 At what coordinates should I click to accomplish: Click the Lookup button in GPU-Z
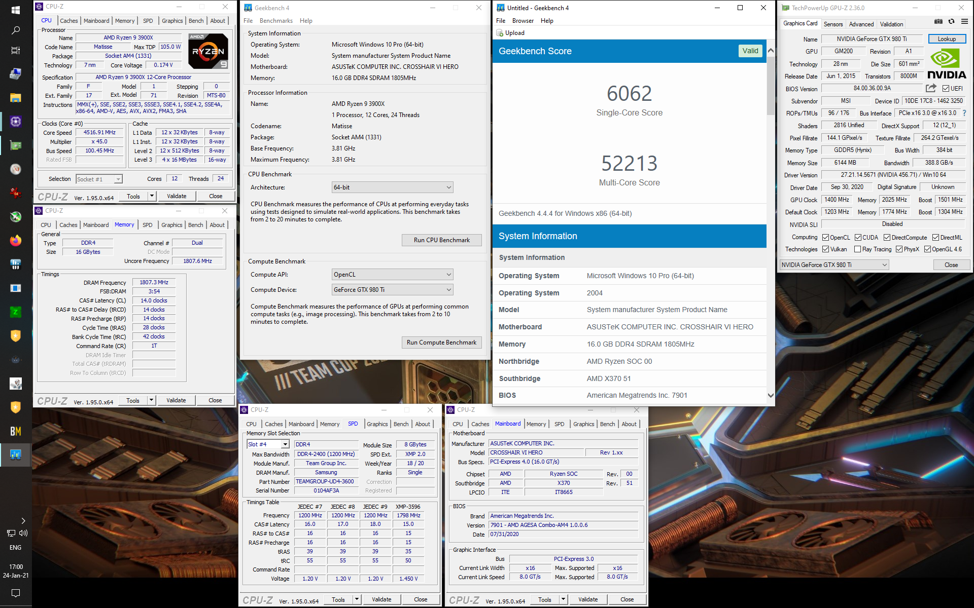pos(947,39)
